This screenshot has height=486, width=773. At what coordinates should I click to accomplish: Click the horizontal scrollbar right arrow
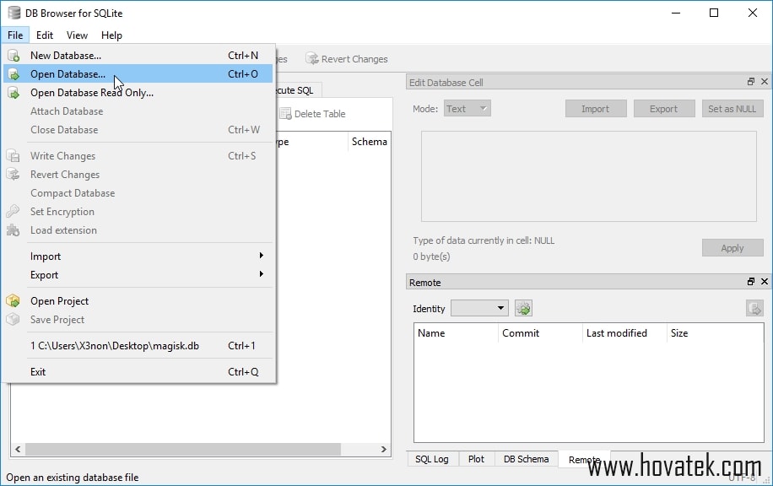(x=383, y=449)
